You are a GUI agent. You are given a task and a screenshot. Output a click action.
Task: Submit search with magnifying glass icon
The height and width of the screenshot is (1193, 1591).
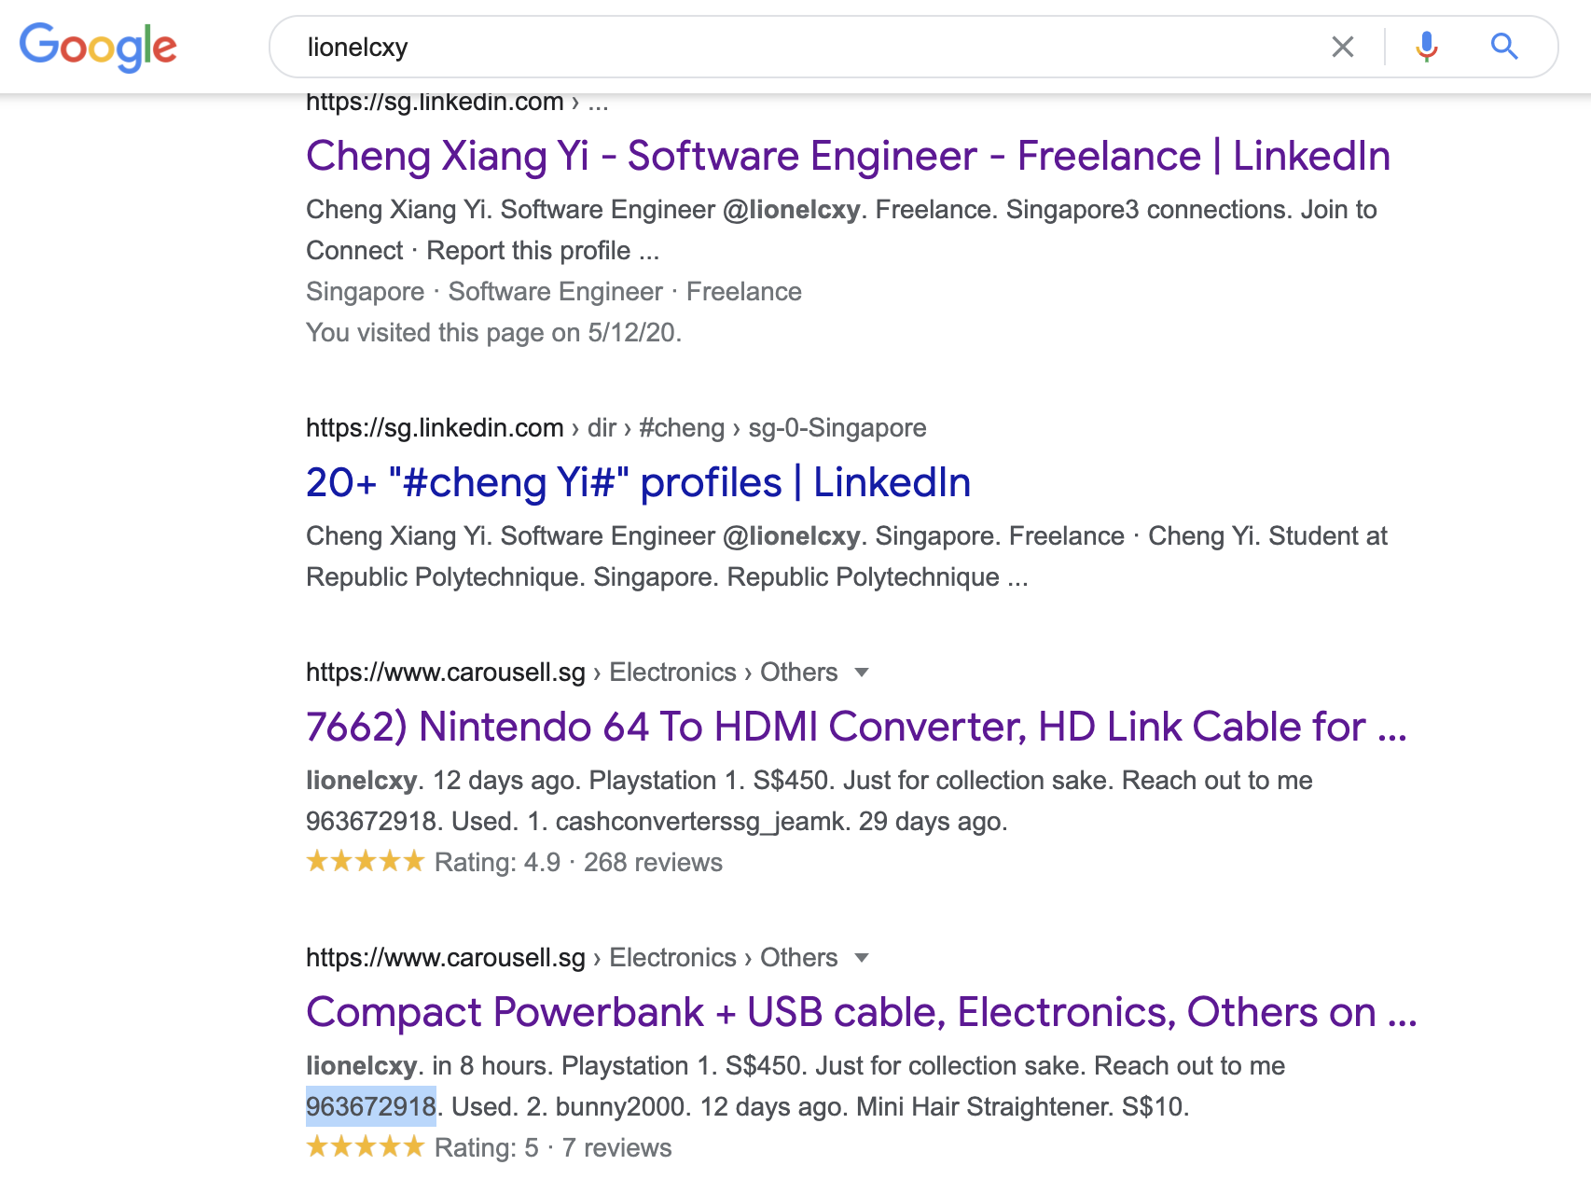coord(1504,47)
